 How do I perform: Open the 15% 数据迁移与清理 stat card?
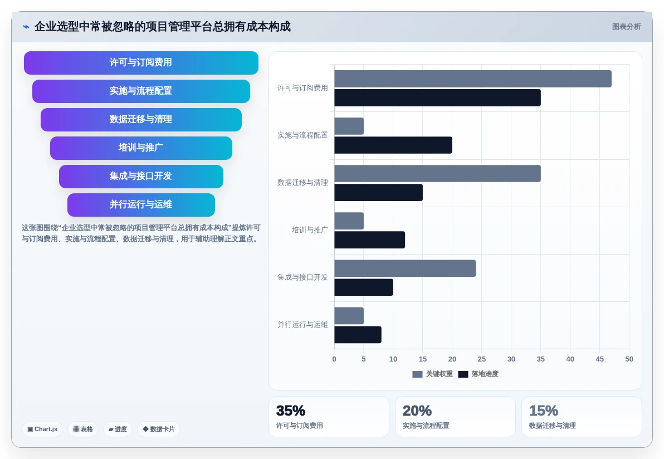pos(582,417)
